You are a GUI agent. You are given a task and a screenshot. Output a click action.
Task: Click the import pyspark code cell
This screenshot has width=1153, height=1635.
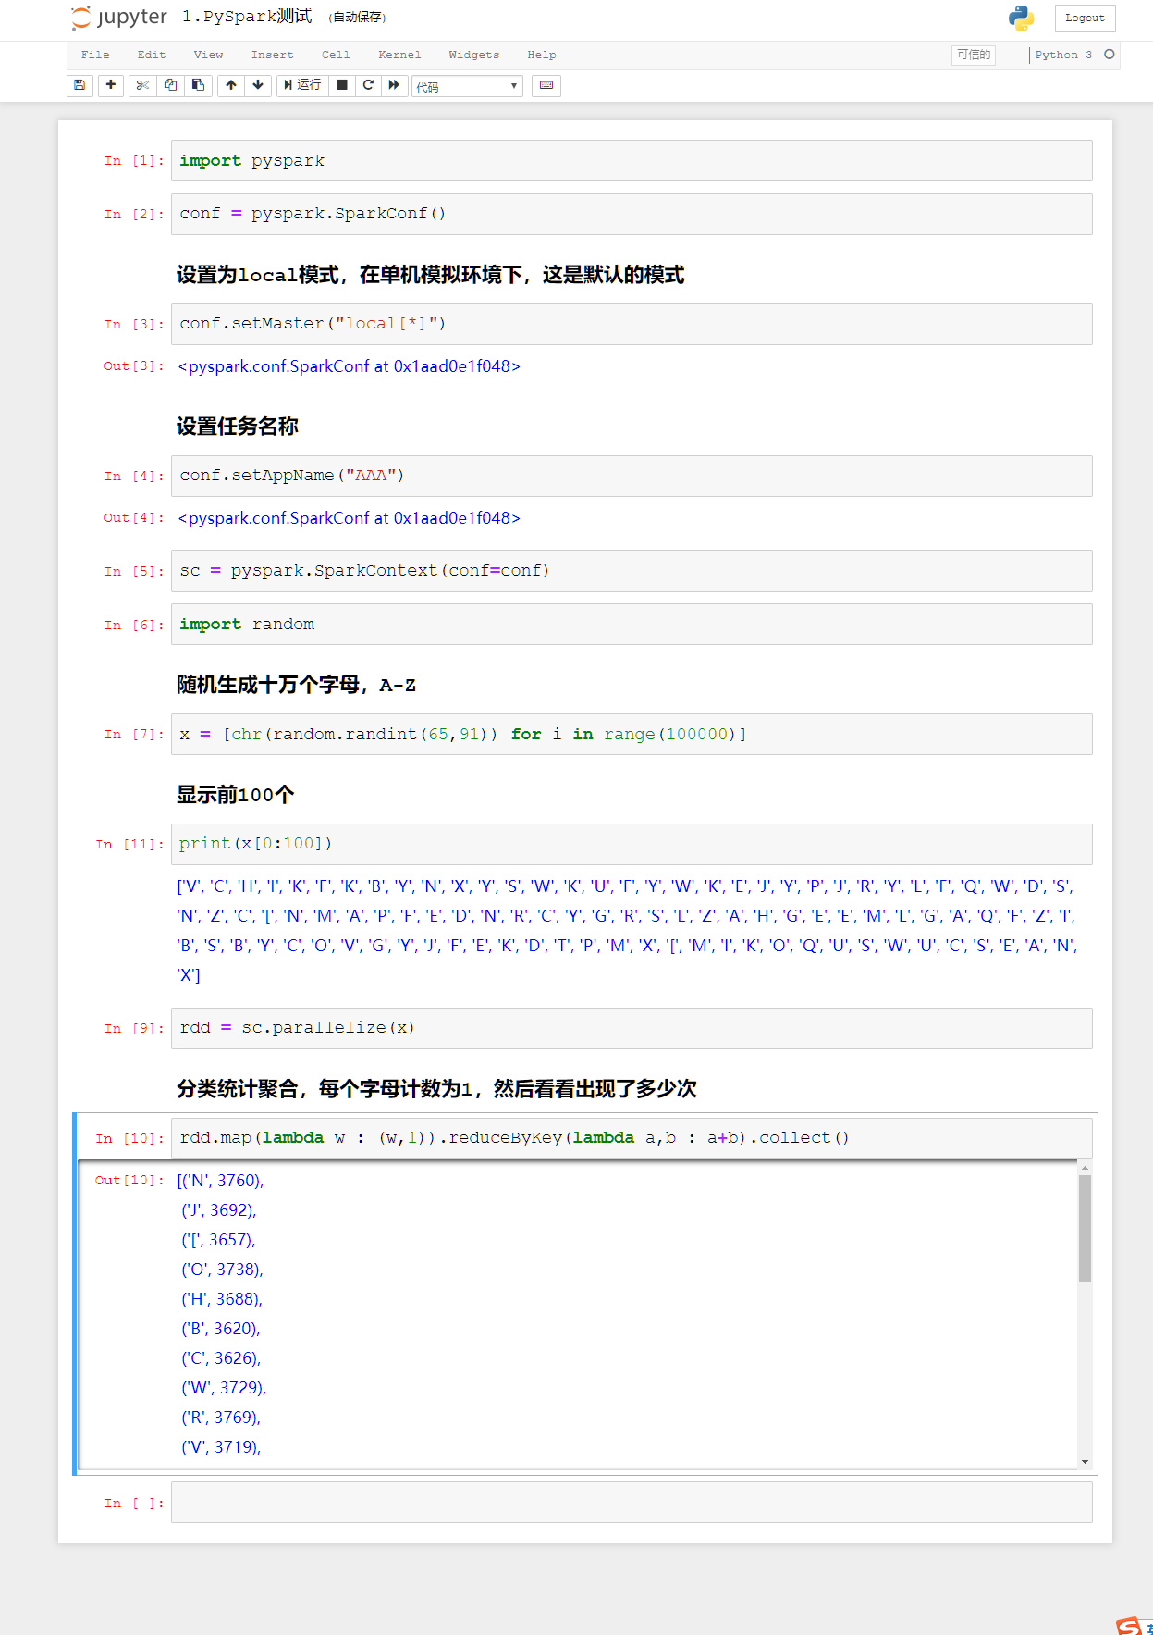point(632,161)
